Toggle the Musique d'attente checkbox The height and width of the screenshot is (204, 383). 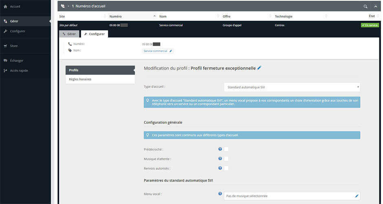tap(226, 159)
